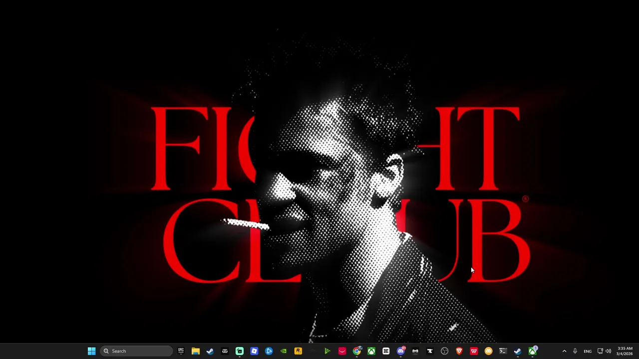Switch to Google Chrome on the taskbar

(x=357, y=351)
